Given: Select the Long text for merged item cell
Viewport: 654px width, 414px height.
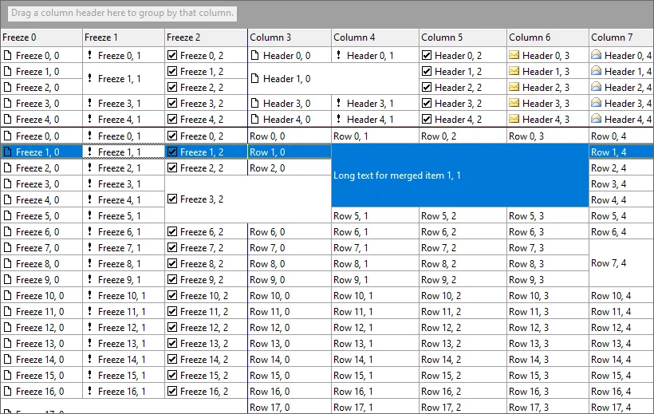Looking at the screenshot, I should [x=459, y=175].
